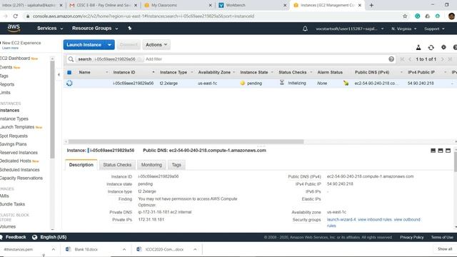Click the Chrome profile avatar

[451, 16]
